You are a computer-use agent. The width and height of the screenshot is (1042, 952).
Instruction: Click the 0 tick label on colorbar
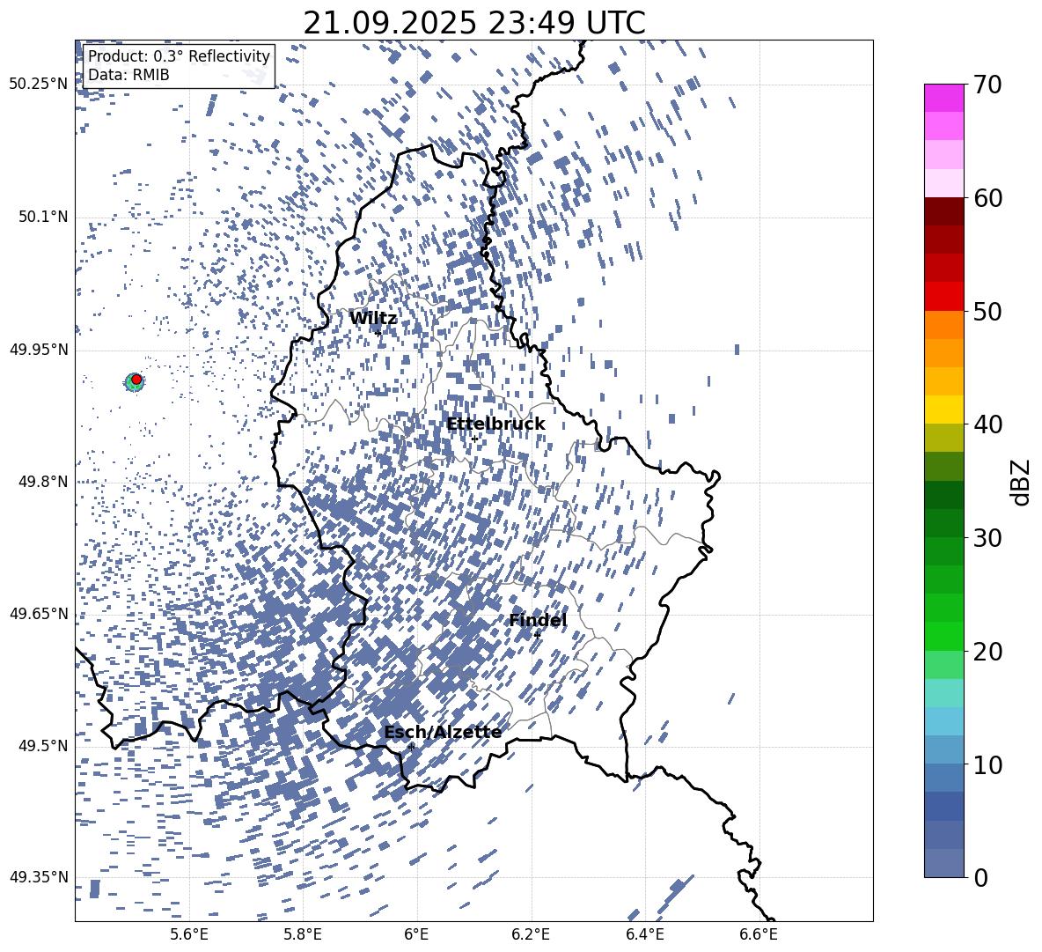click(x=980, y=877)
